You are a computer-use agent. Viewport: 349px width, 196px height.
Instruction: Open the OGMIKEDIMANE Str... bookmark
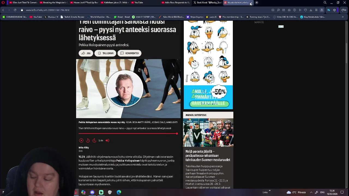(x=15, y=17)
